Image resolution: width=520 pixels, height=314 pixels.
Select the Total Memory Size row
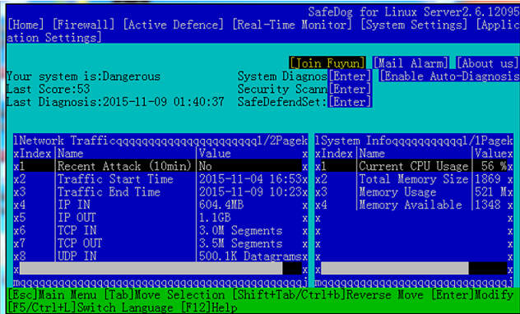414,179
